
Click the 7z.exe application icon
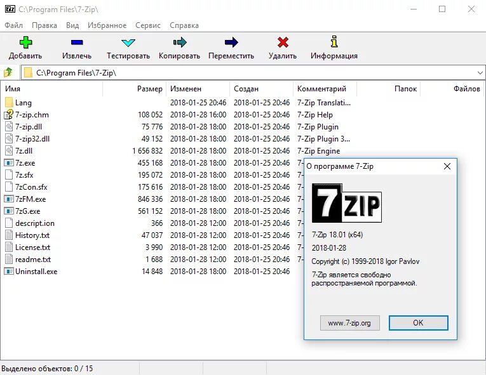point(9,163)
